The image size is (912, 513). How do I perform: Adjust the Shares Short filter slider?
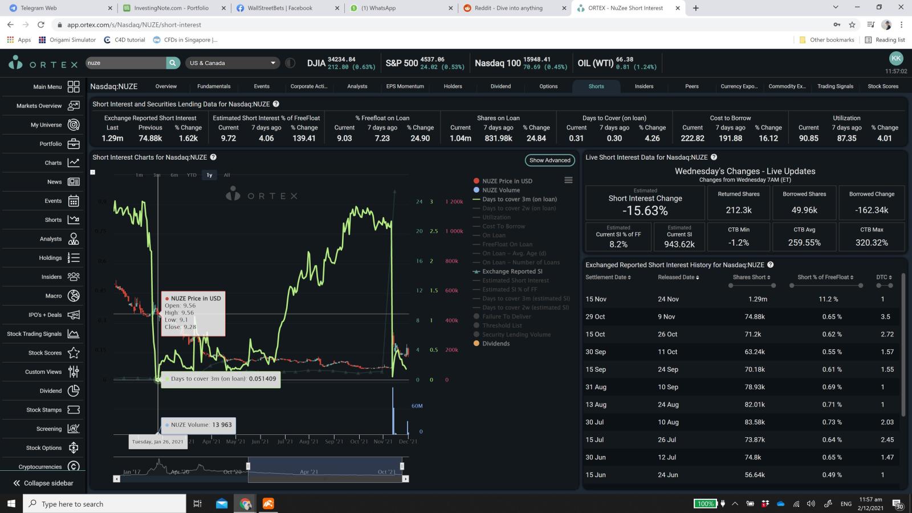[x=751, y=286]
